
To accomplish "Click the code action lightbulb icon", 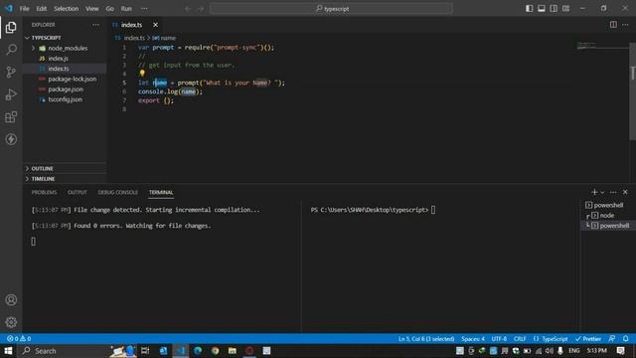I will pos(142,74).
